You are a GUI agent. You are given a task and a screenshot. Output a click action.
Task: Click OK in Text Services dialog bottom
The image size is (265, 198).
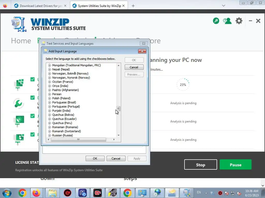[95, 159]
